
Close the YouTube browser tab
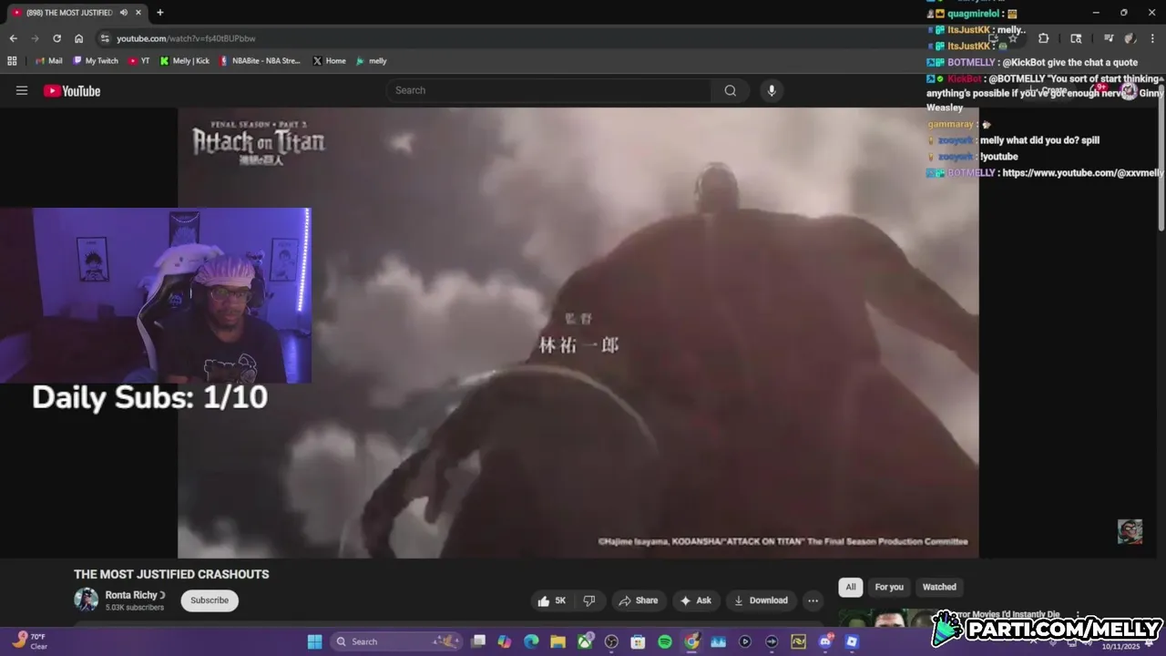pos(138,13)
